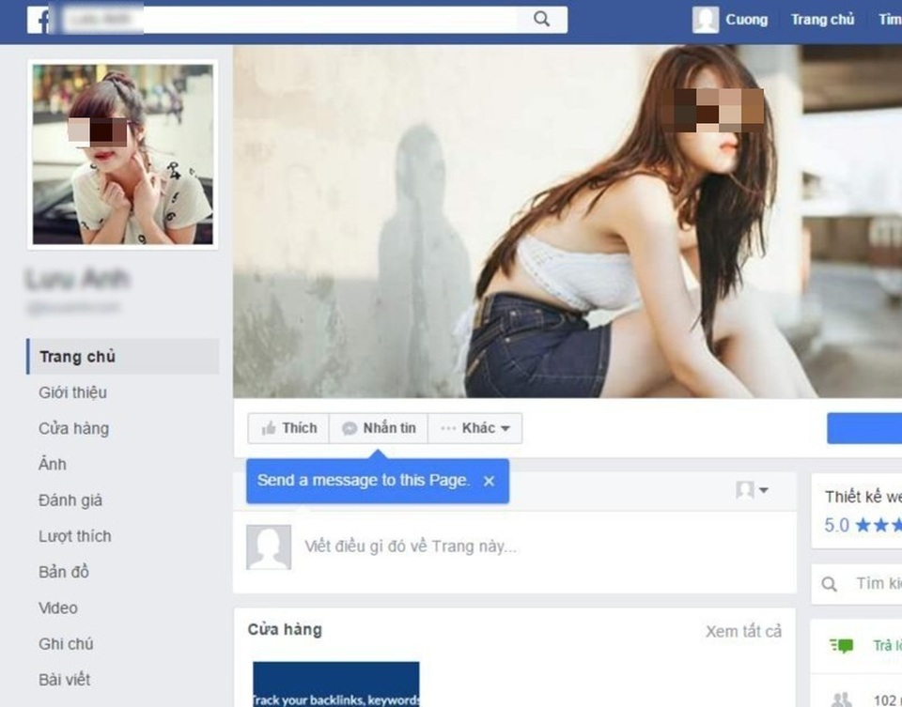Click the Facebook logo icon
The height and width of the screenshot is (707, 902).
tap(38, 20)
